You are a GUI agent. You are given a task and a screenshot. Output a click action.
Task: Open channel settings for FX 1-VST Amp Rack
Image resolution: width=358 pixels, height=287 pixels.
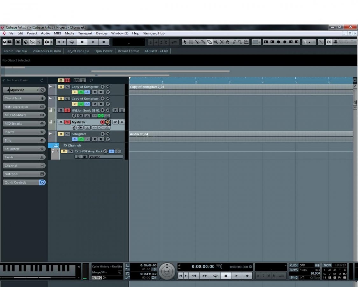coord(105,151)
